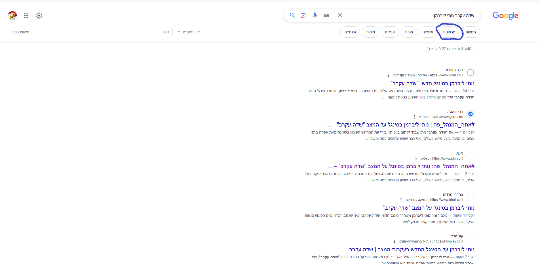The image size is (540, 264).
Task: Open the חיפוש בטוח SafeSearch settings
Action: click(x=20, y=32)
